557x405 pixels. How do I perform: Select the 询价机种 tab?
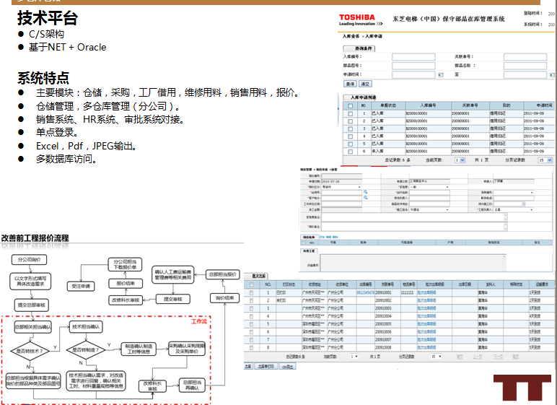[310, 237]
